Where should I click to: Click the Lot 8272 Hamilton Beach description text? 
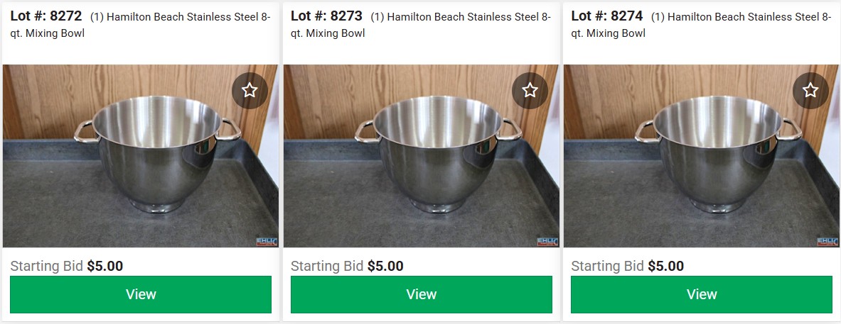click(141, 25)
